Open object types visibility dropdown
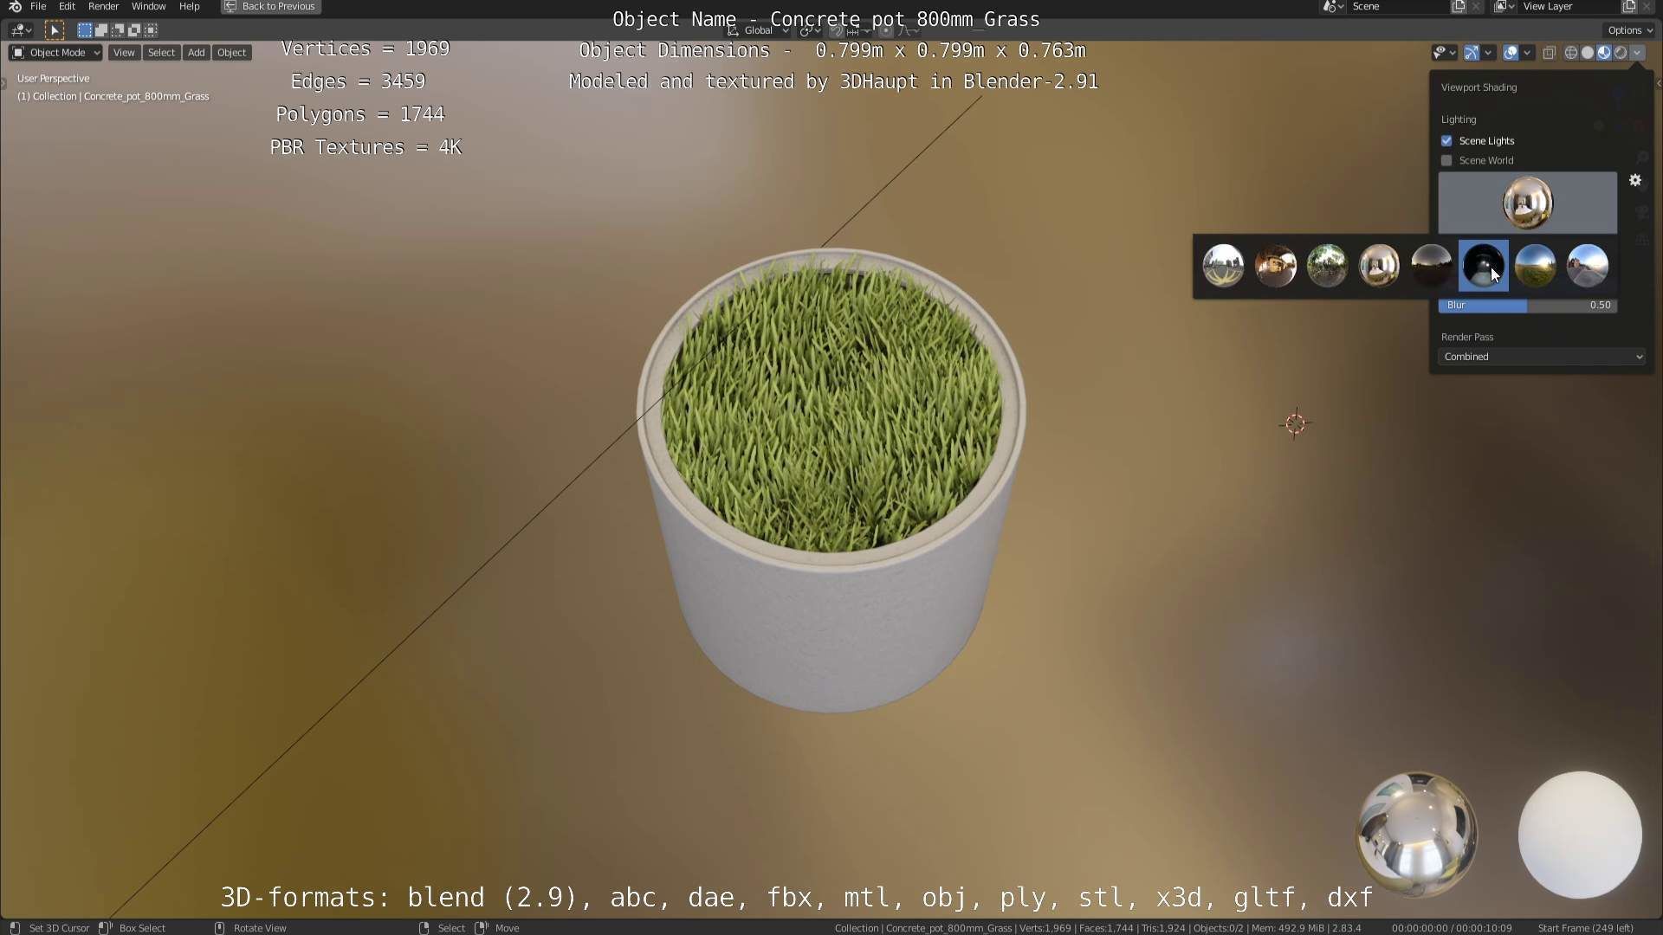Viewport: 1663px width, 935px height. [1444, 53]
